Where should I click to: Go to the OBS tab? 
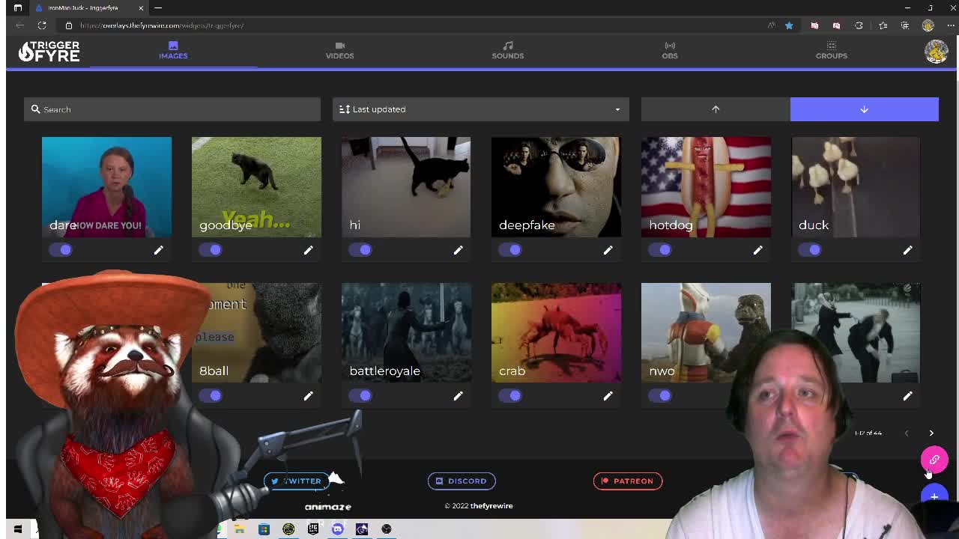point(669,50)
